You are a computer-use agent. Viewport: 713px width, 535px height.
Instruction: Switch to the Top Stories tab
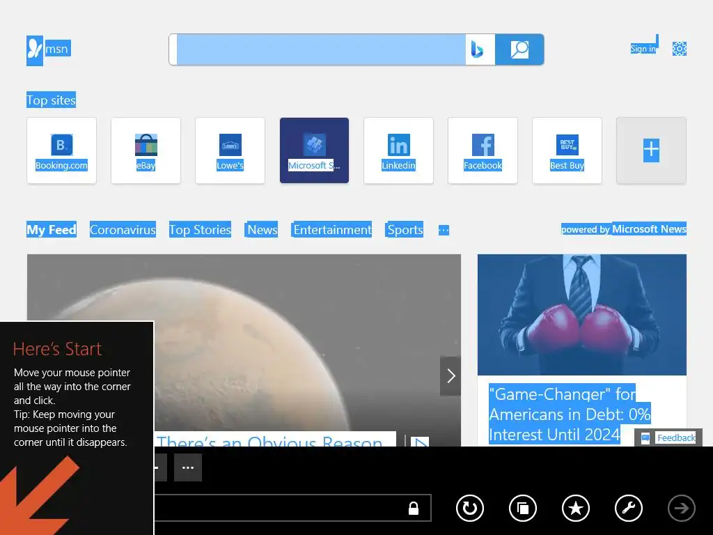click(200, 230)
